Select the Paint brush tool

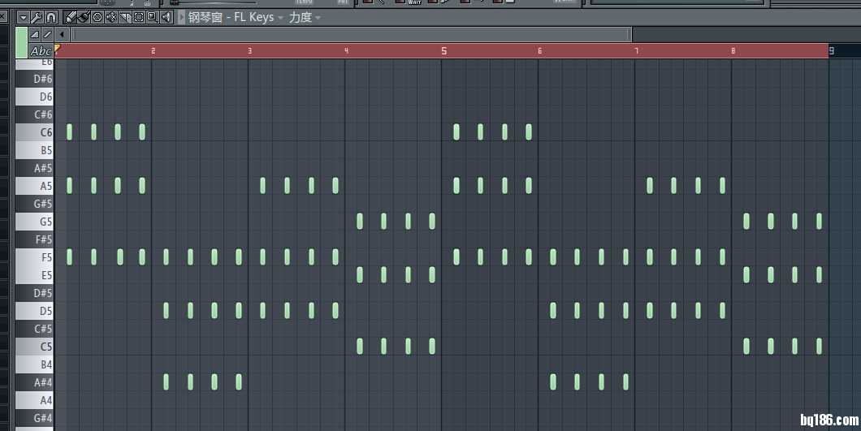84,17
